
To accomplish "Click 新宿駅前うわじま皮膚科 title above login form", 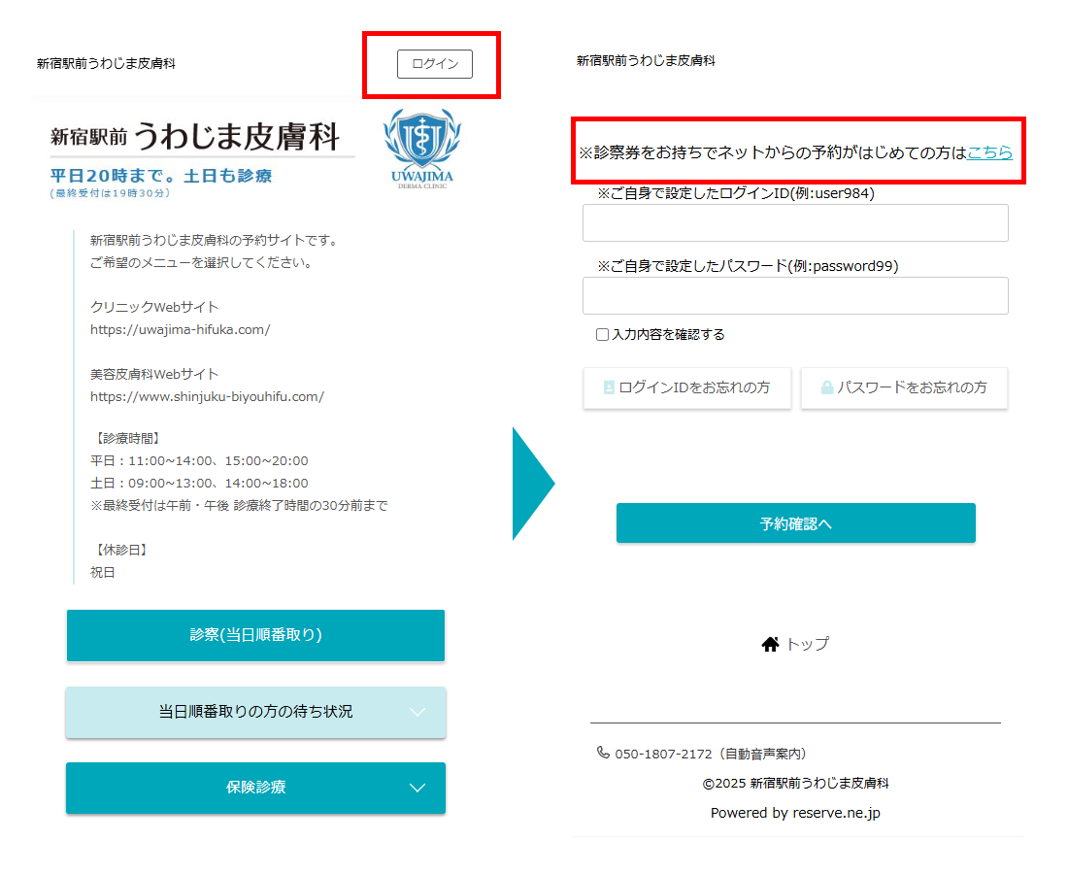I will tap(646, 60).
